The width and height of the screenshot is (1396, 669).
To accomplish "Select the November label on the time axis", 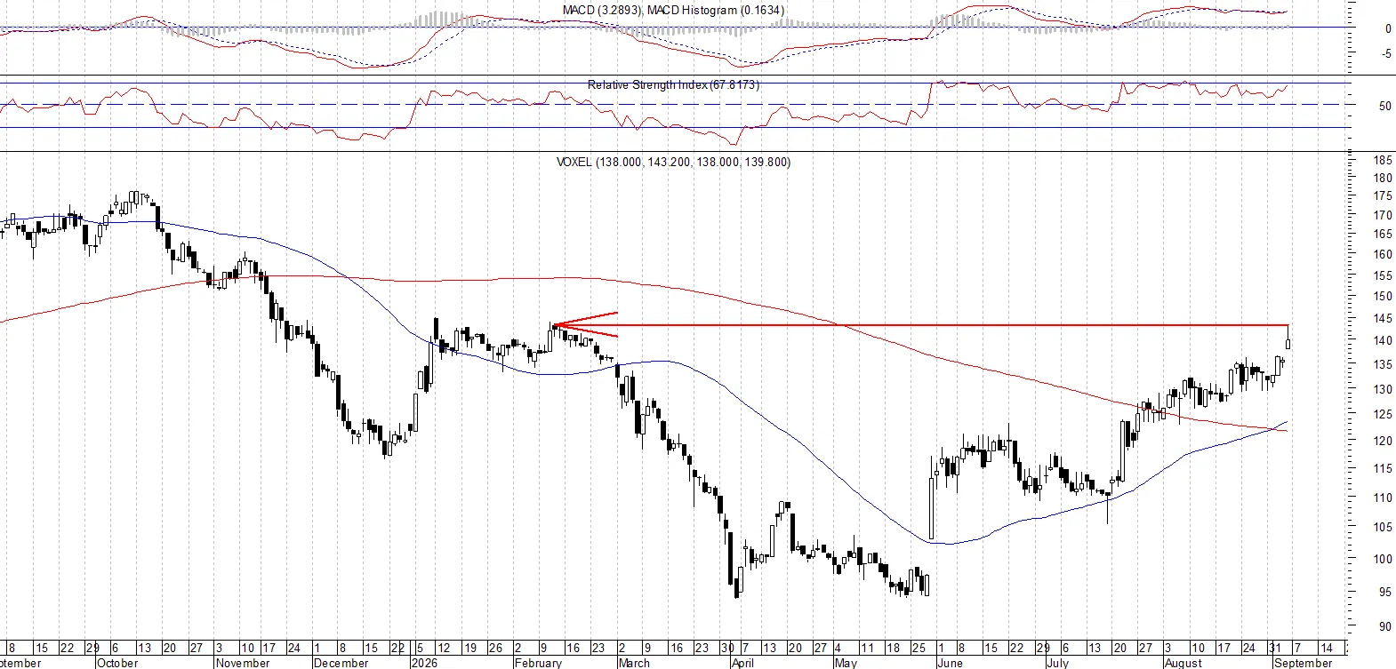I will (243, 663).
